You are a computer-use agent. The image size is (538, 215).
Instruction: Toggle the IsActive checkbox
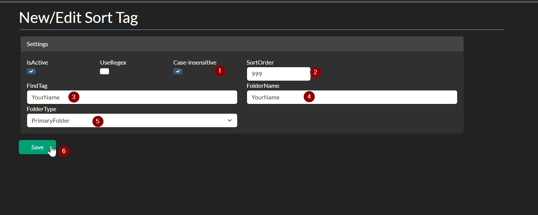click(31, 71)
